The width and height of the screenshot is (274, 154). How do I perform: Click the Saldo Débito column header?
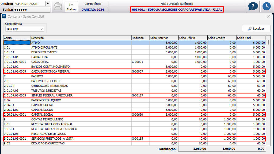pos(192,38)
